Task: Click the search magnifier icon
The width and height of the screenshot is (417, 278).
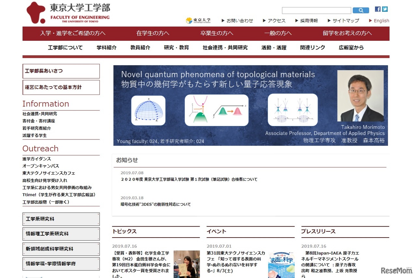Action: [361, 10]
